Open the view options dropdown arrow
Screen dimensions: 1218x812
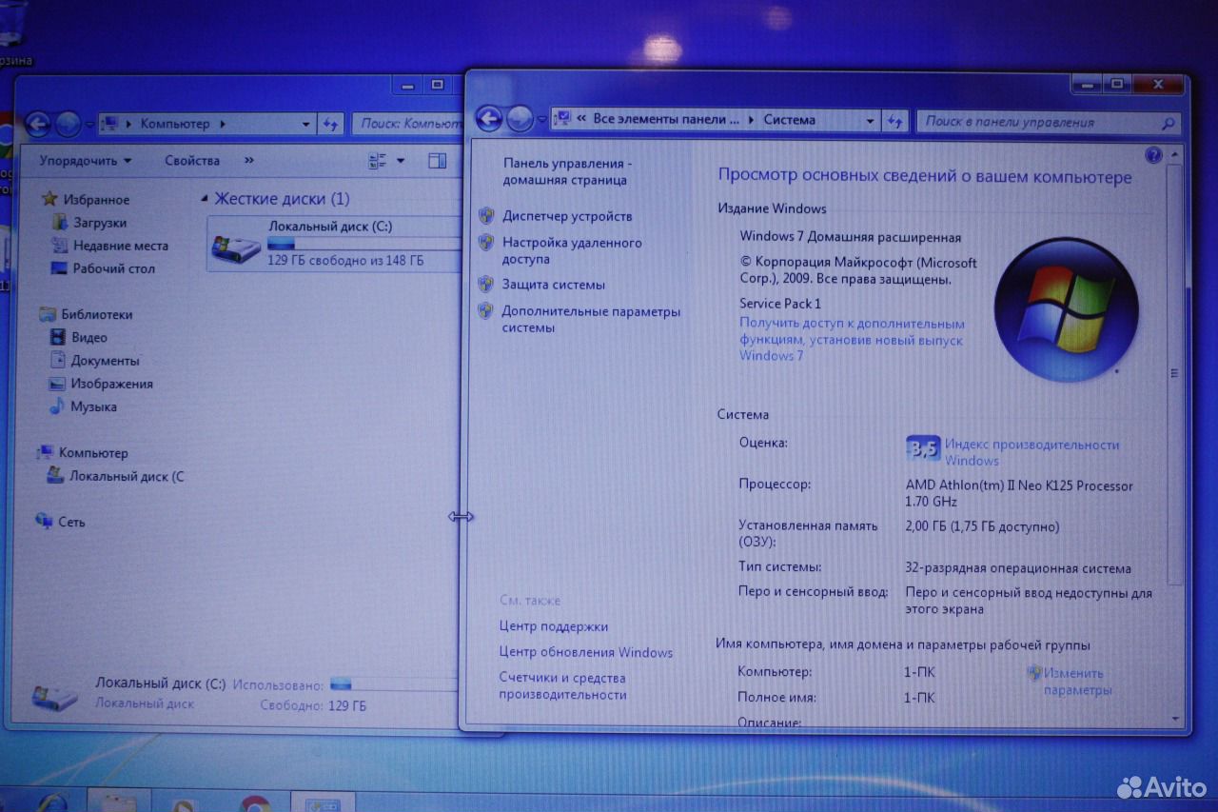click(401, 161)
